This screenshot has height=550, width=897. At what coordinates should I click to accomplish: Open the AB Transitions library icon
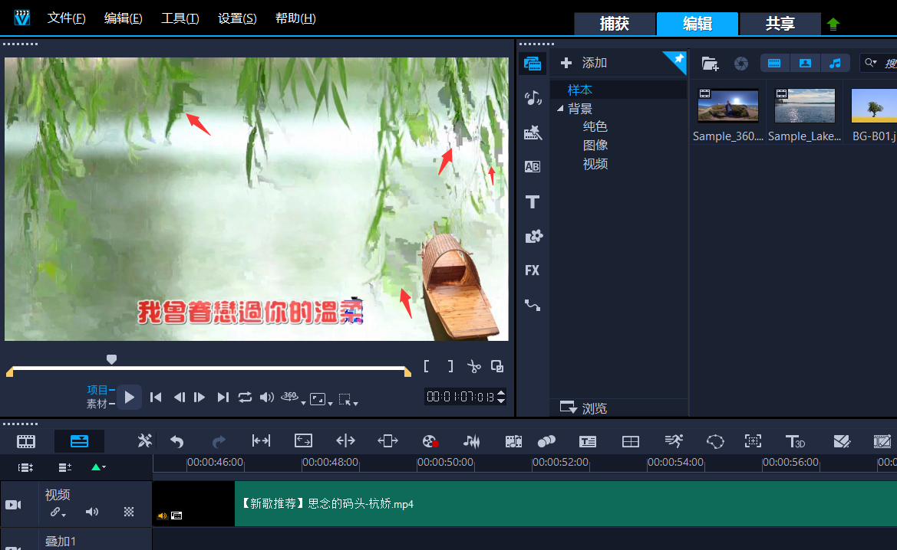[x=533, y=167]
